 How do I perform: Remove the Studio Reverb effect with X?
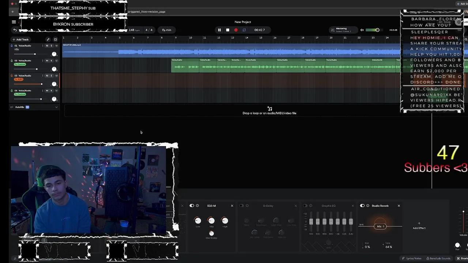[x=399, y=206]
